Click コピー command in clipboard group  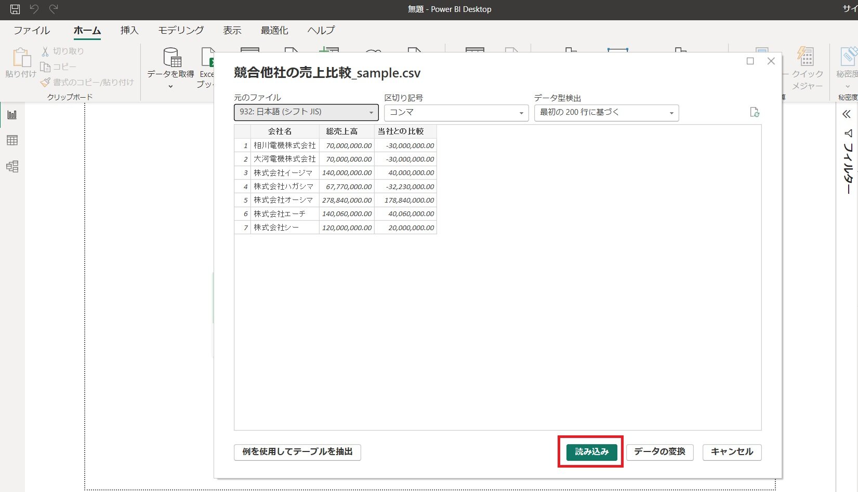point(58,67)
